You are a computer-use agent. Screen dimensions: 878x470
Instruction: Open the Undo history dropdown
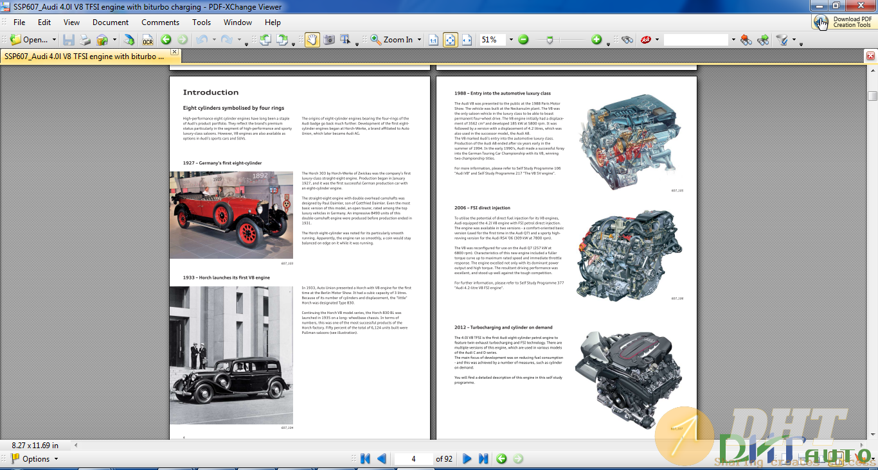213,40
